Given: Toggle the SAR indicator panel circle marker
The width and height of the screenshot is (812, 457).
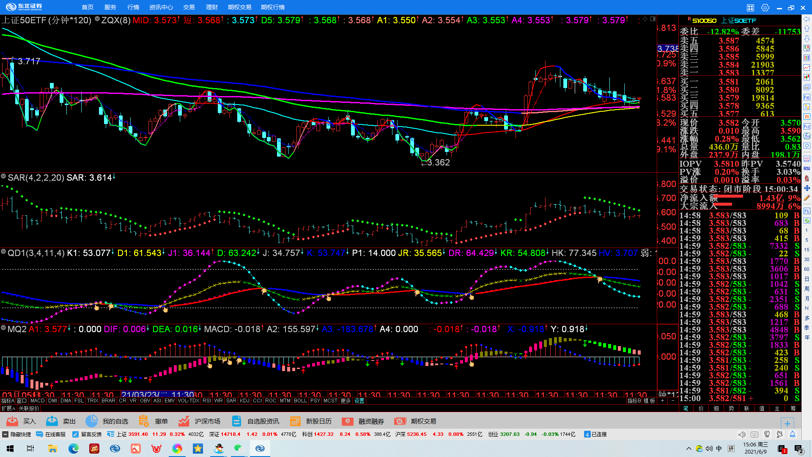Looking at the screenshot, I should 3,176.
